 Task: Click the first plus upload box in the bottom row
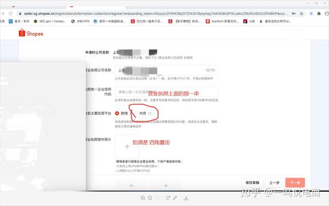tap(131, 185)
